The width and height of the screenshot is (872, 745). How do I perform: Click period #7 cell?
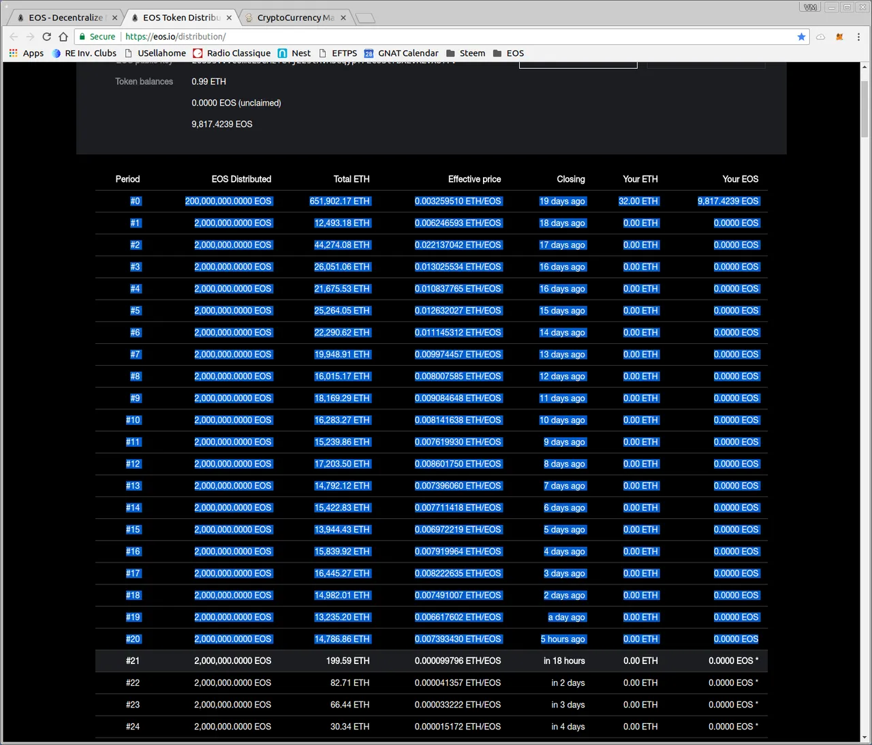coord(135,354)
